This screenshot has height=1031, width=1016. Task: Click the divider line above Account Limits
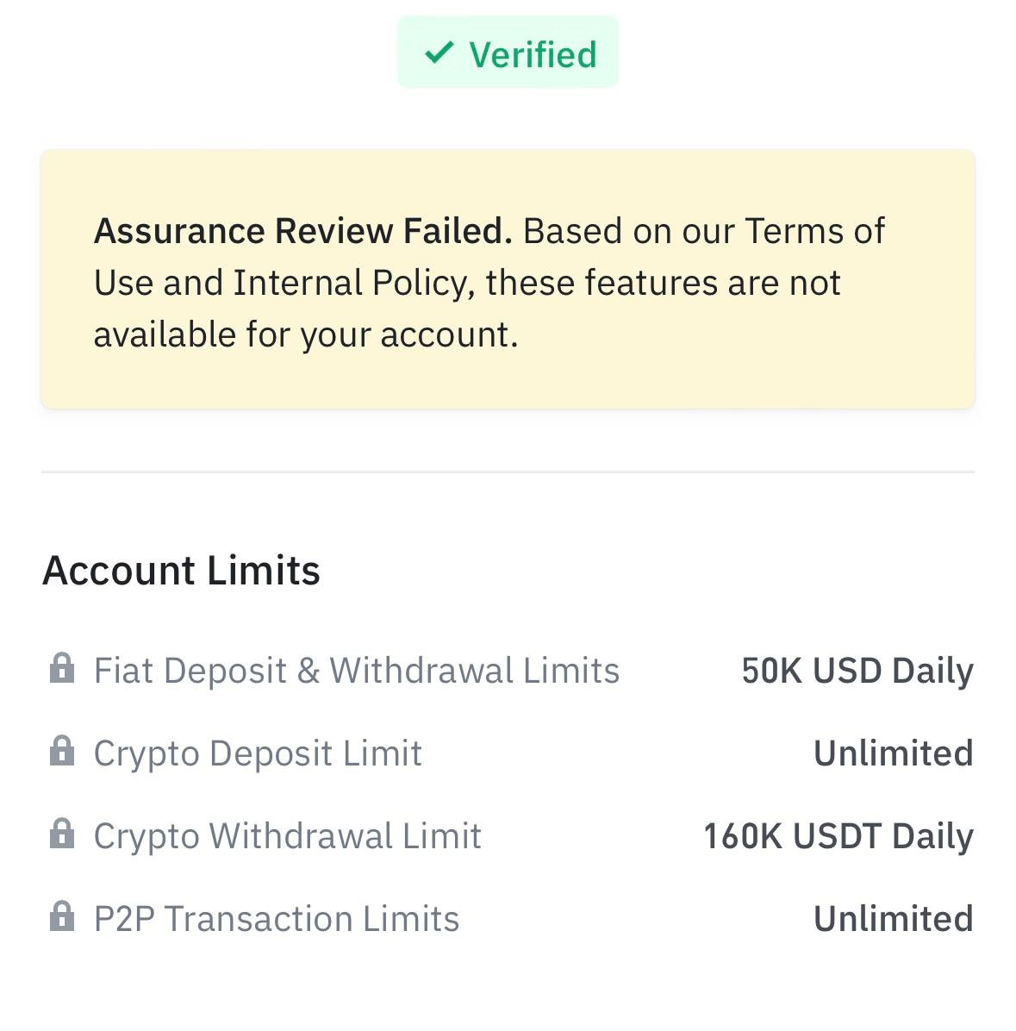[508, 472]
